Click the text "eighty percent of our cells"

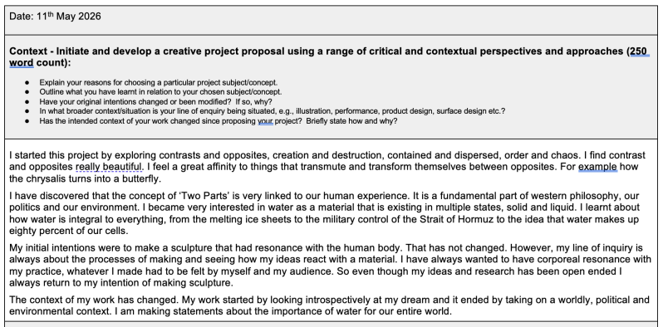pos(67,231)
